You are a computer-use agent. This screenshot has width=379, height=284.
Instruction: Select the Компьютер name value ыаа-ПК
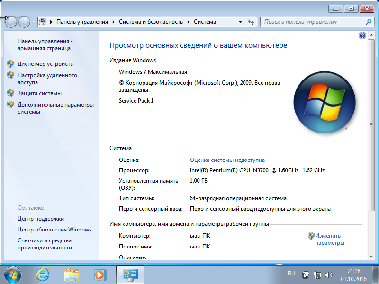200,236
